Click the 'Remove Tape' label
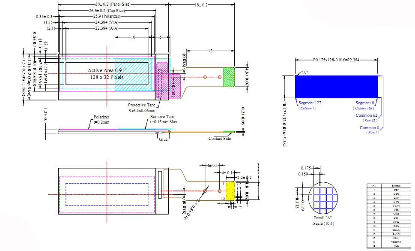This screenshot has height=251, width=415. 162,117
